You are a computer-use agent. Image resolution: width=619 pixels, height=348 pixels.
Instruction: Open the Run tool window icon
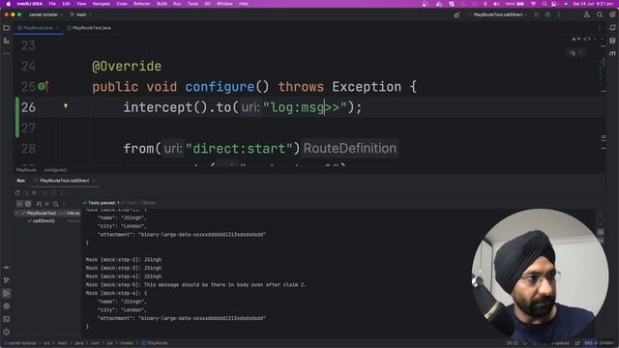click(x=7, y=293)
